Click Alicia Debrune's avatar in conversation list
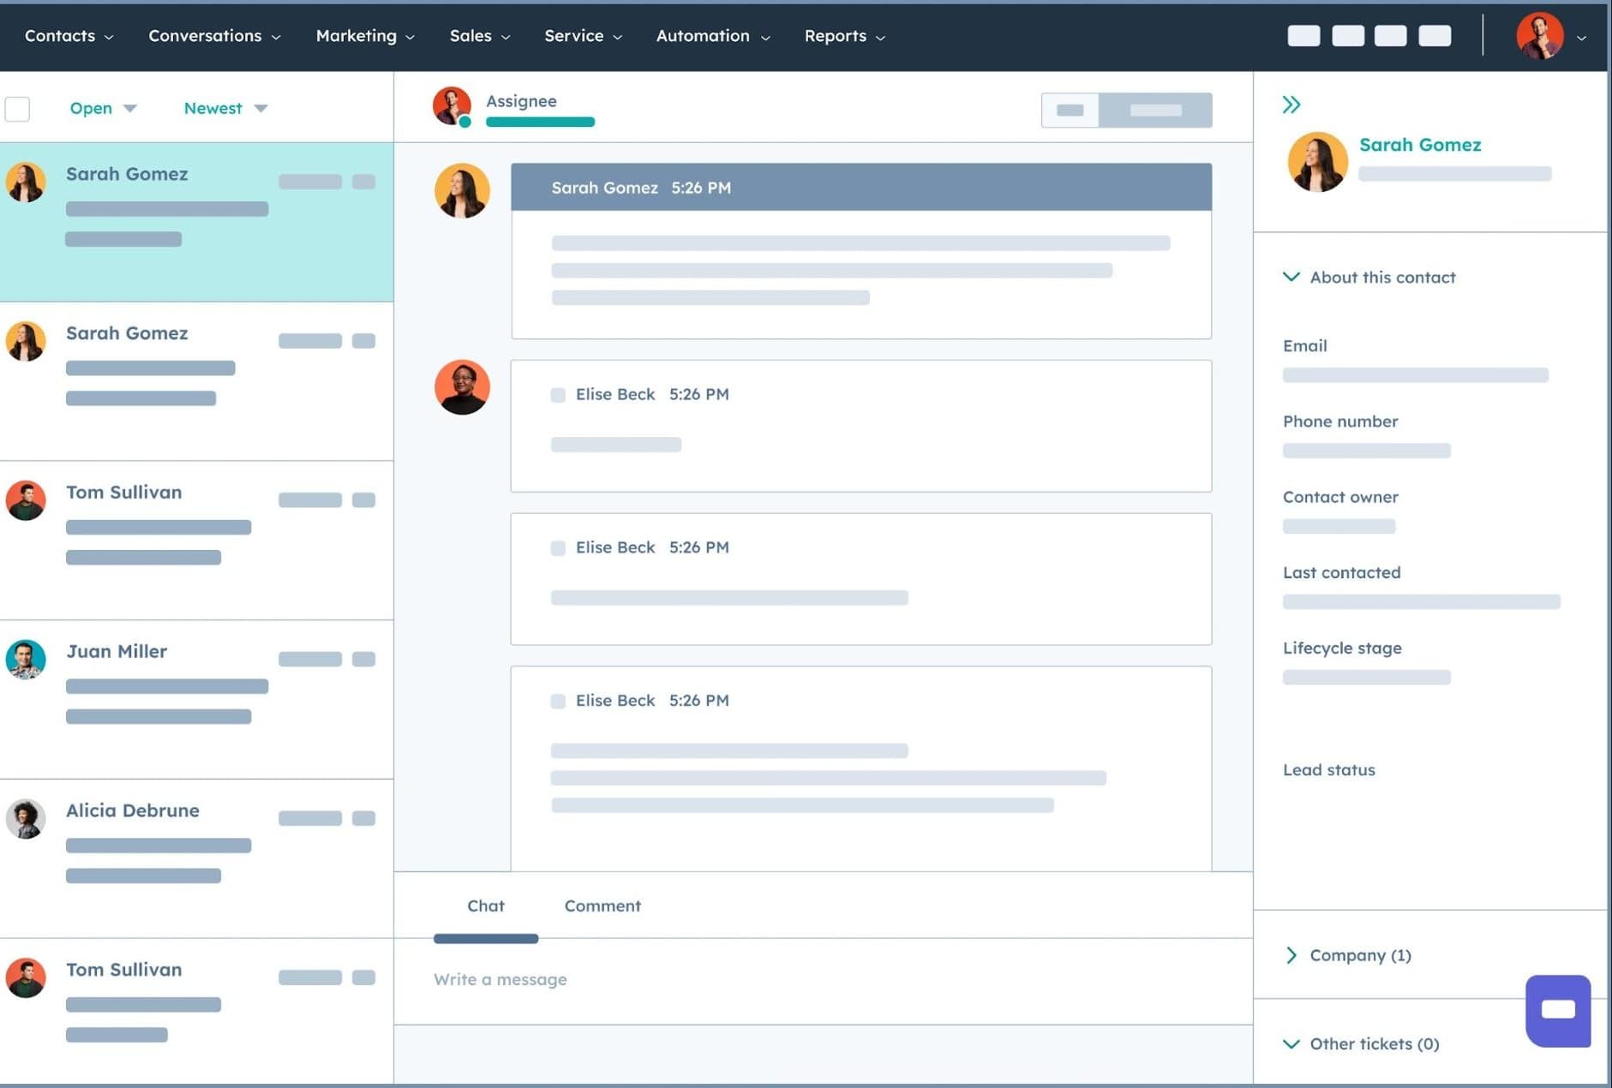Image resolution: width=1612 pixels, height=1088 pixels. 26,819
